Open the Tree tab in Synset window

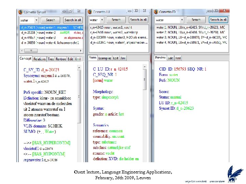[x=51, y=59]
